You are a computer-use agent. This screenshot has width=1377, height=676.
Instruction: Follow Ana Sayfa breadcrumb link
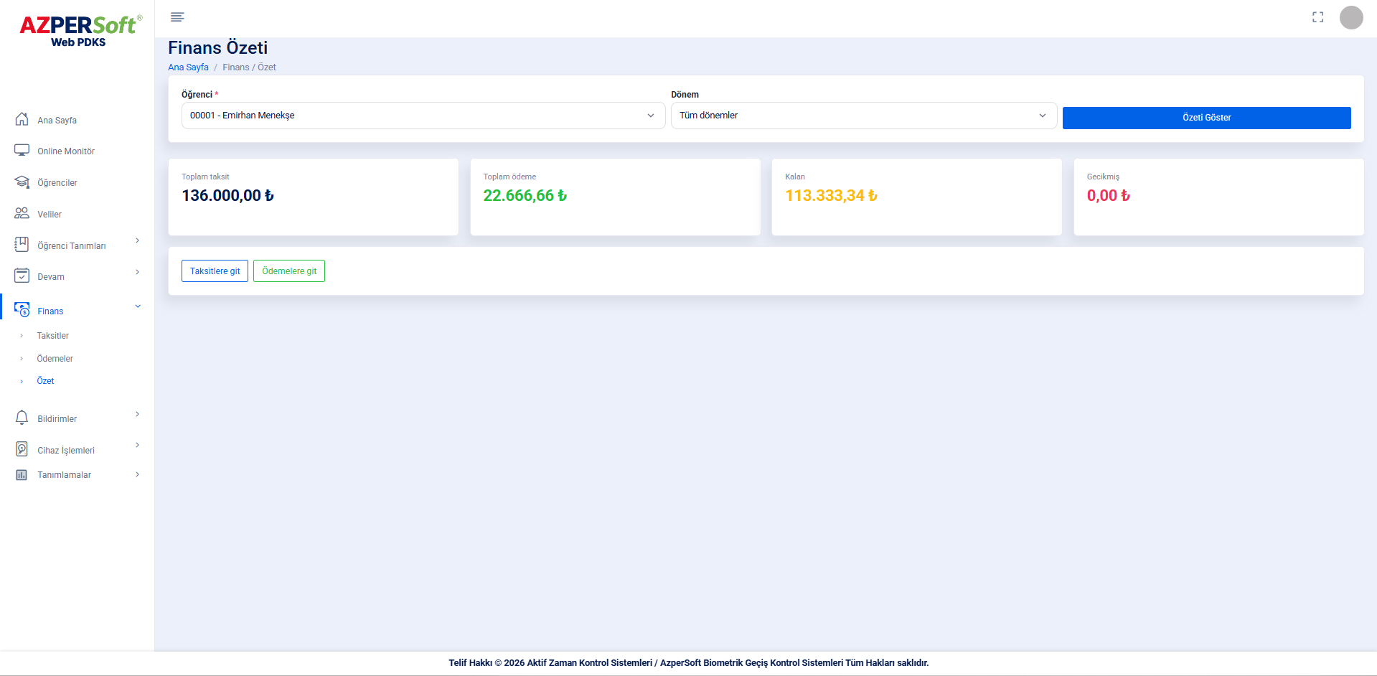coord(188,67)
